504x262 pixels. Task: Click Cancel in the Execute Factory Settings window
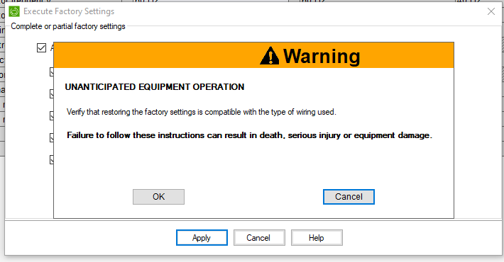coord(259,238)
